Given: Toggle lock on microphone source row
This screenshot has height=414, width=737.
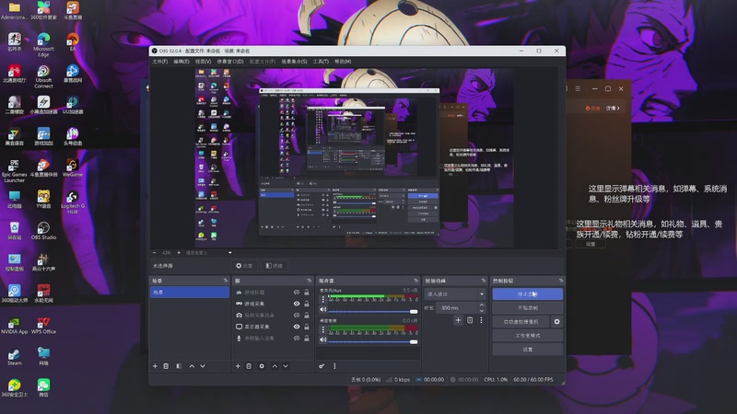Looking at the screenshot, I should coord(307,338).
